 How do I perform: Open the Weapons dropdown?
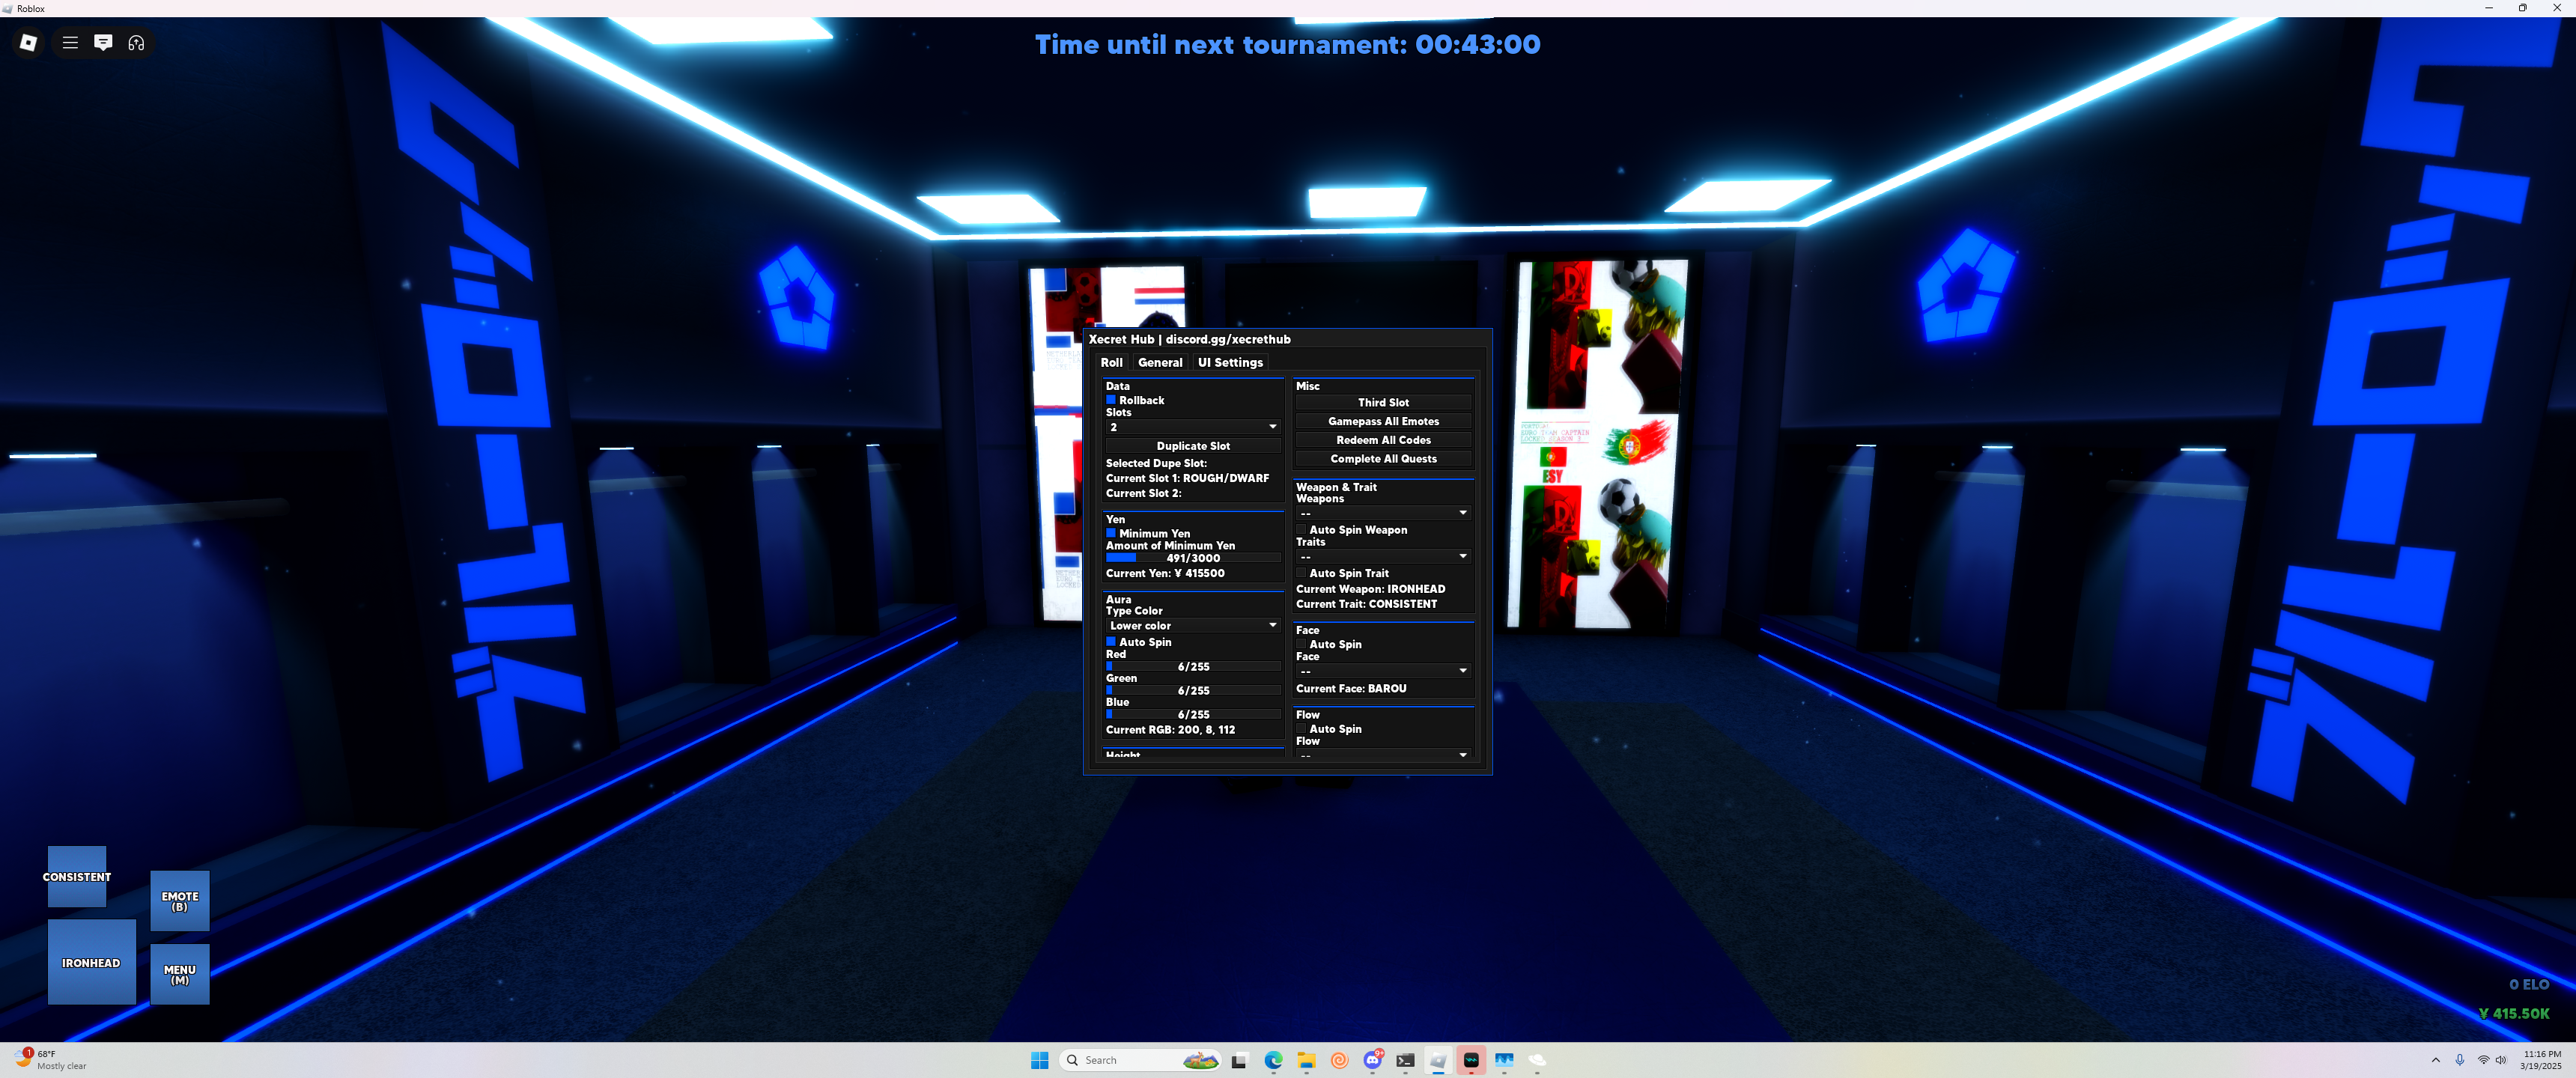pos(1382,513)
